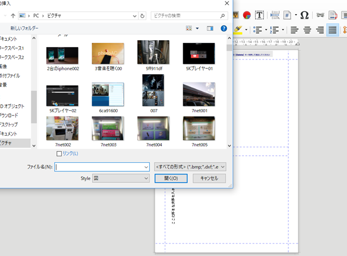Select the yellow highlighter tool
Viewport: 347px width, 256px height.
point(238,30)
